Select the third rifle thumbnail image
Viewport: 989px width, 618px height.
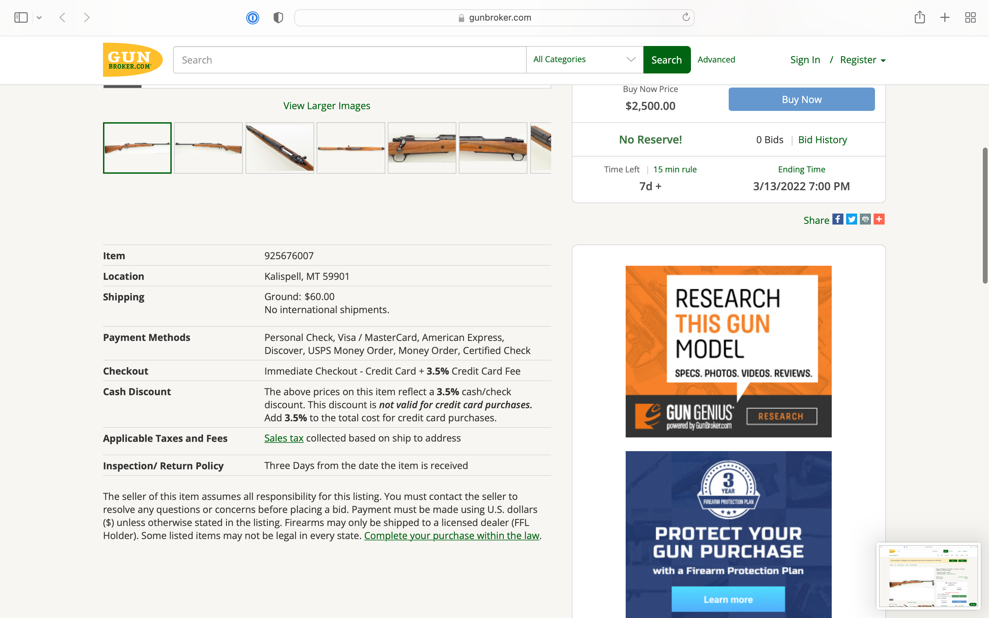click(280, 148)
